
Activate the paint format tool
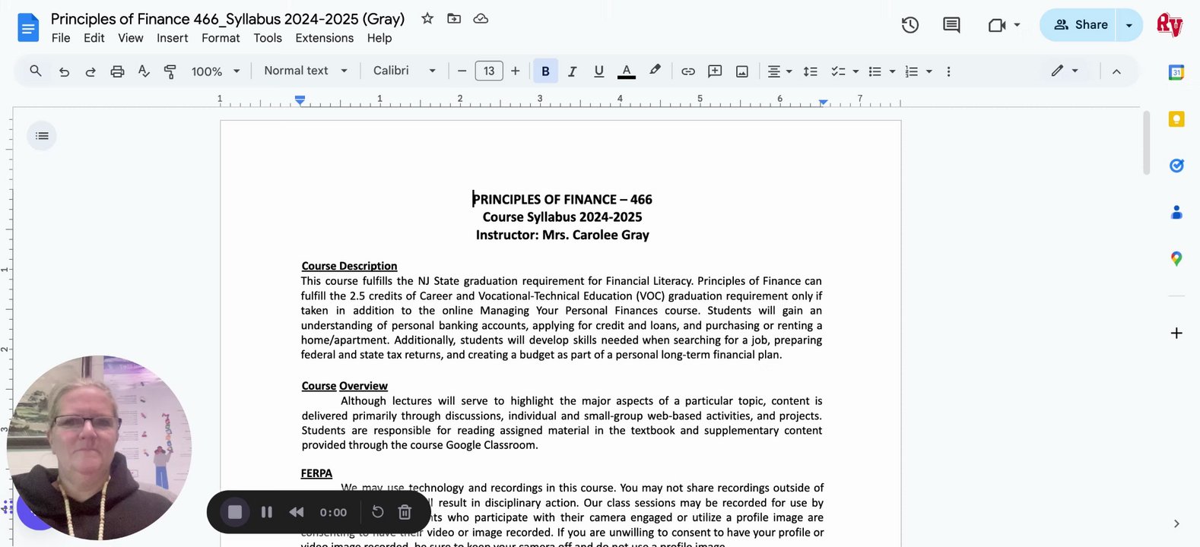(x=170, y=71)
